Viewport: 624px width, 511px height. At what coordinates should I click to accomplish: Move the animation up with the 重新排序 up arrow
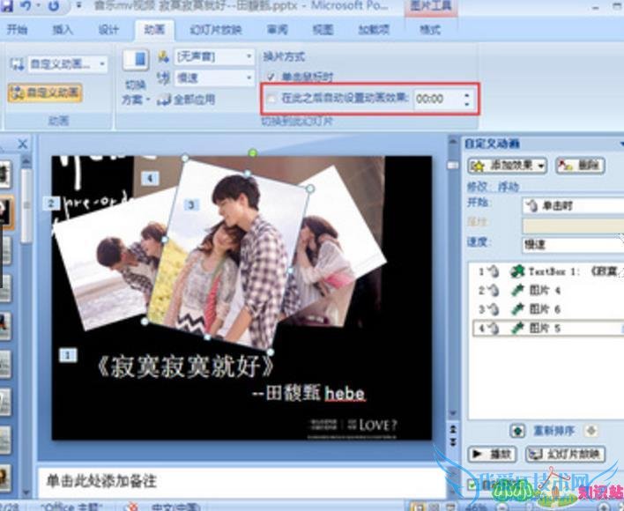coord(517,431)
